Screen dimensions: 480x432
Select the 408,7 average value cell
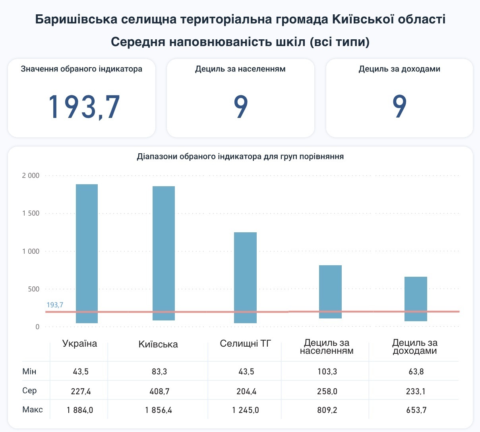159,391
